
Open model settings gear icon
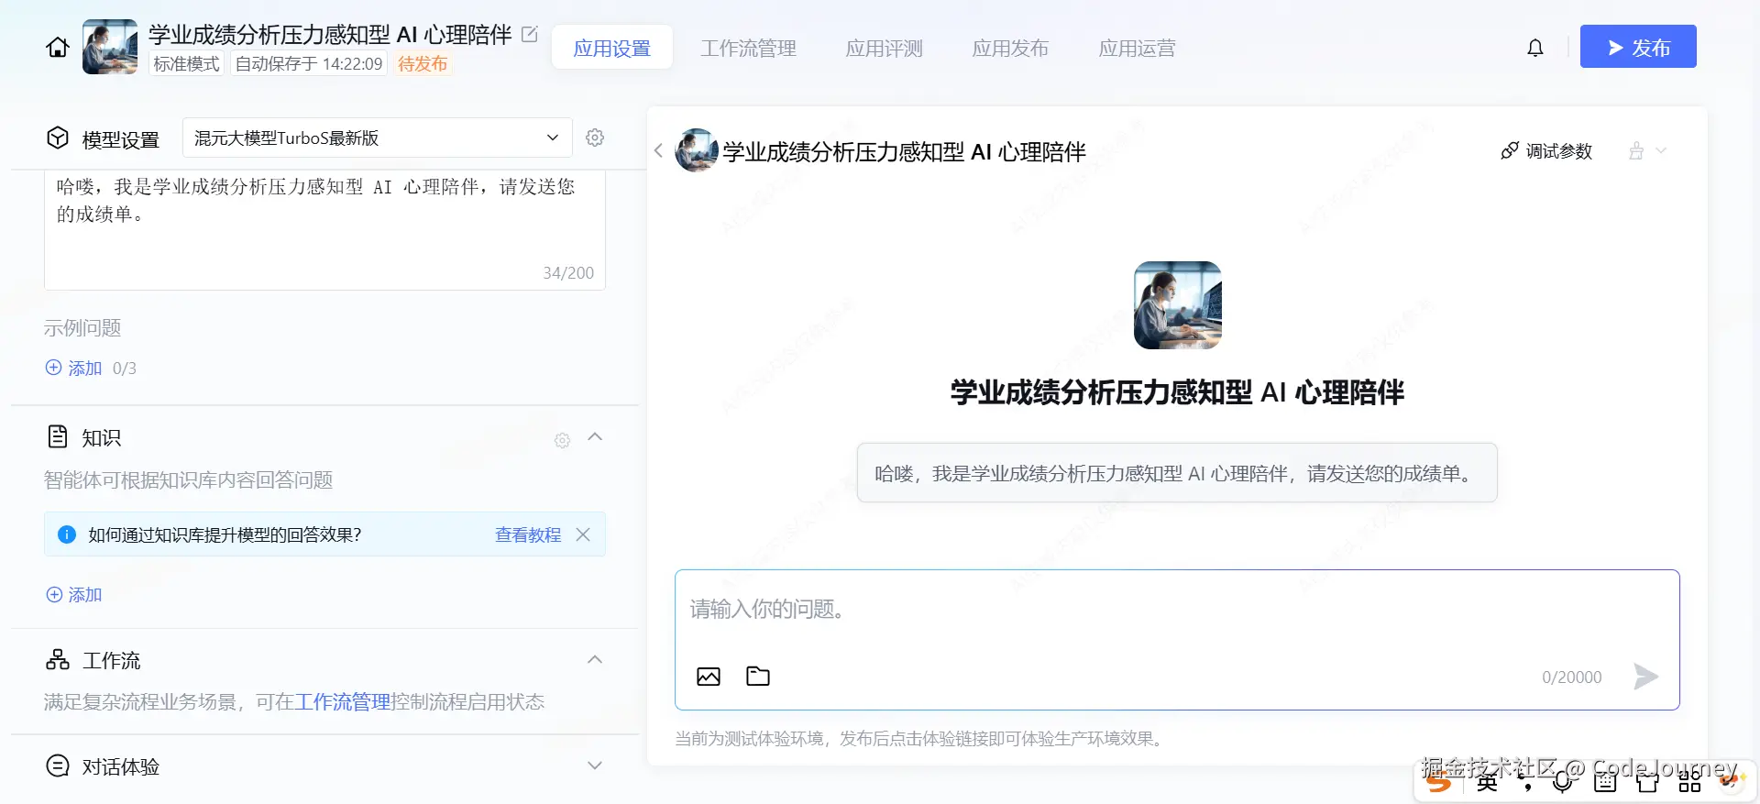[595, 138]
